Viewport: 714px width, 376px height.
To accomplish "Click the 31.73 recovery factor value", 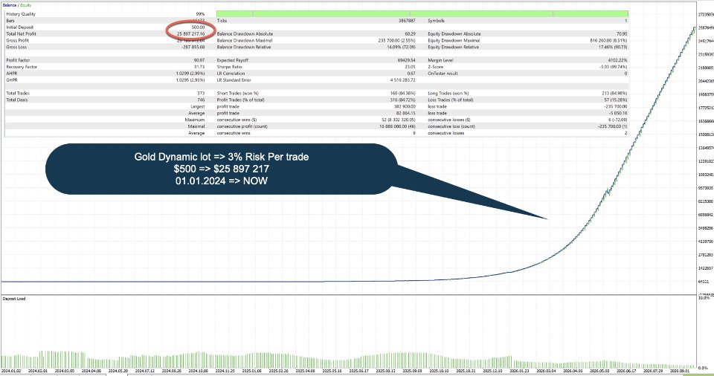I will (199, 67).
